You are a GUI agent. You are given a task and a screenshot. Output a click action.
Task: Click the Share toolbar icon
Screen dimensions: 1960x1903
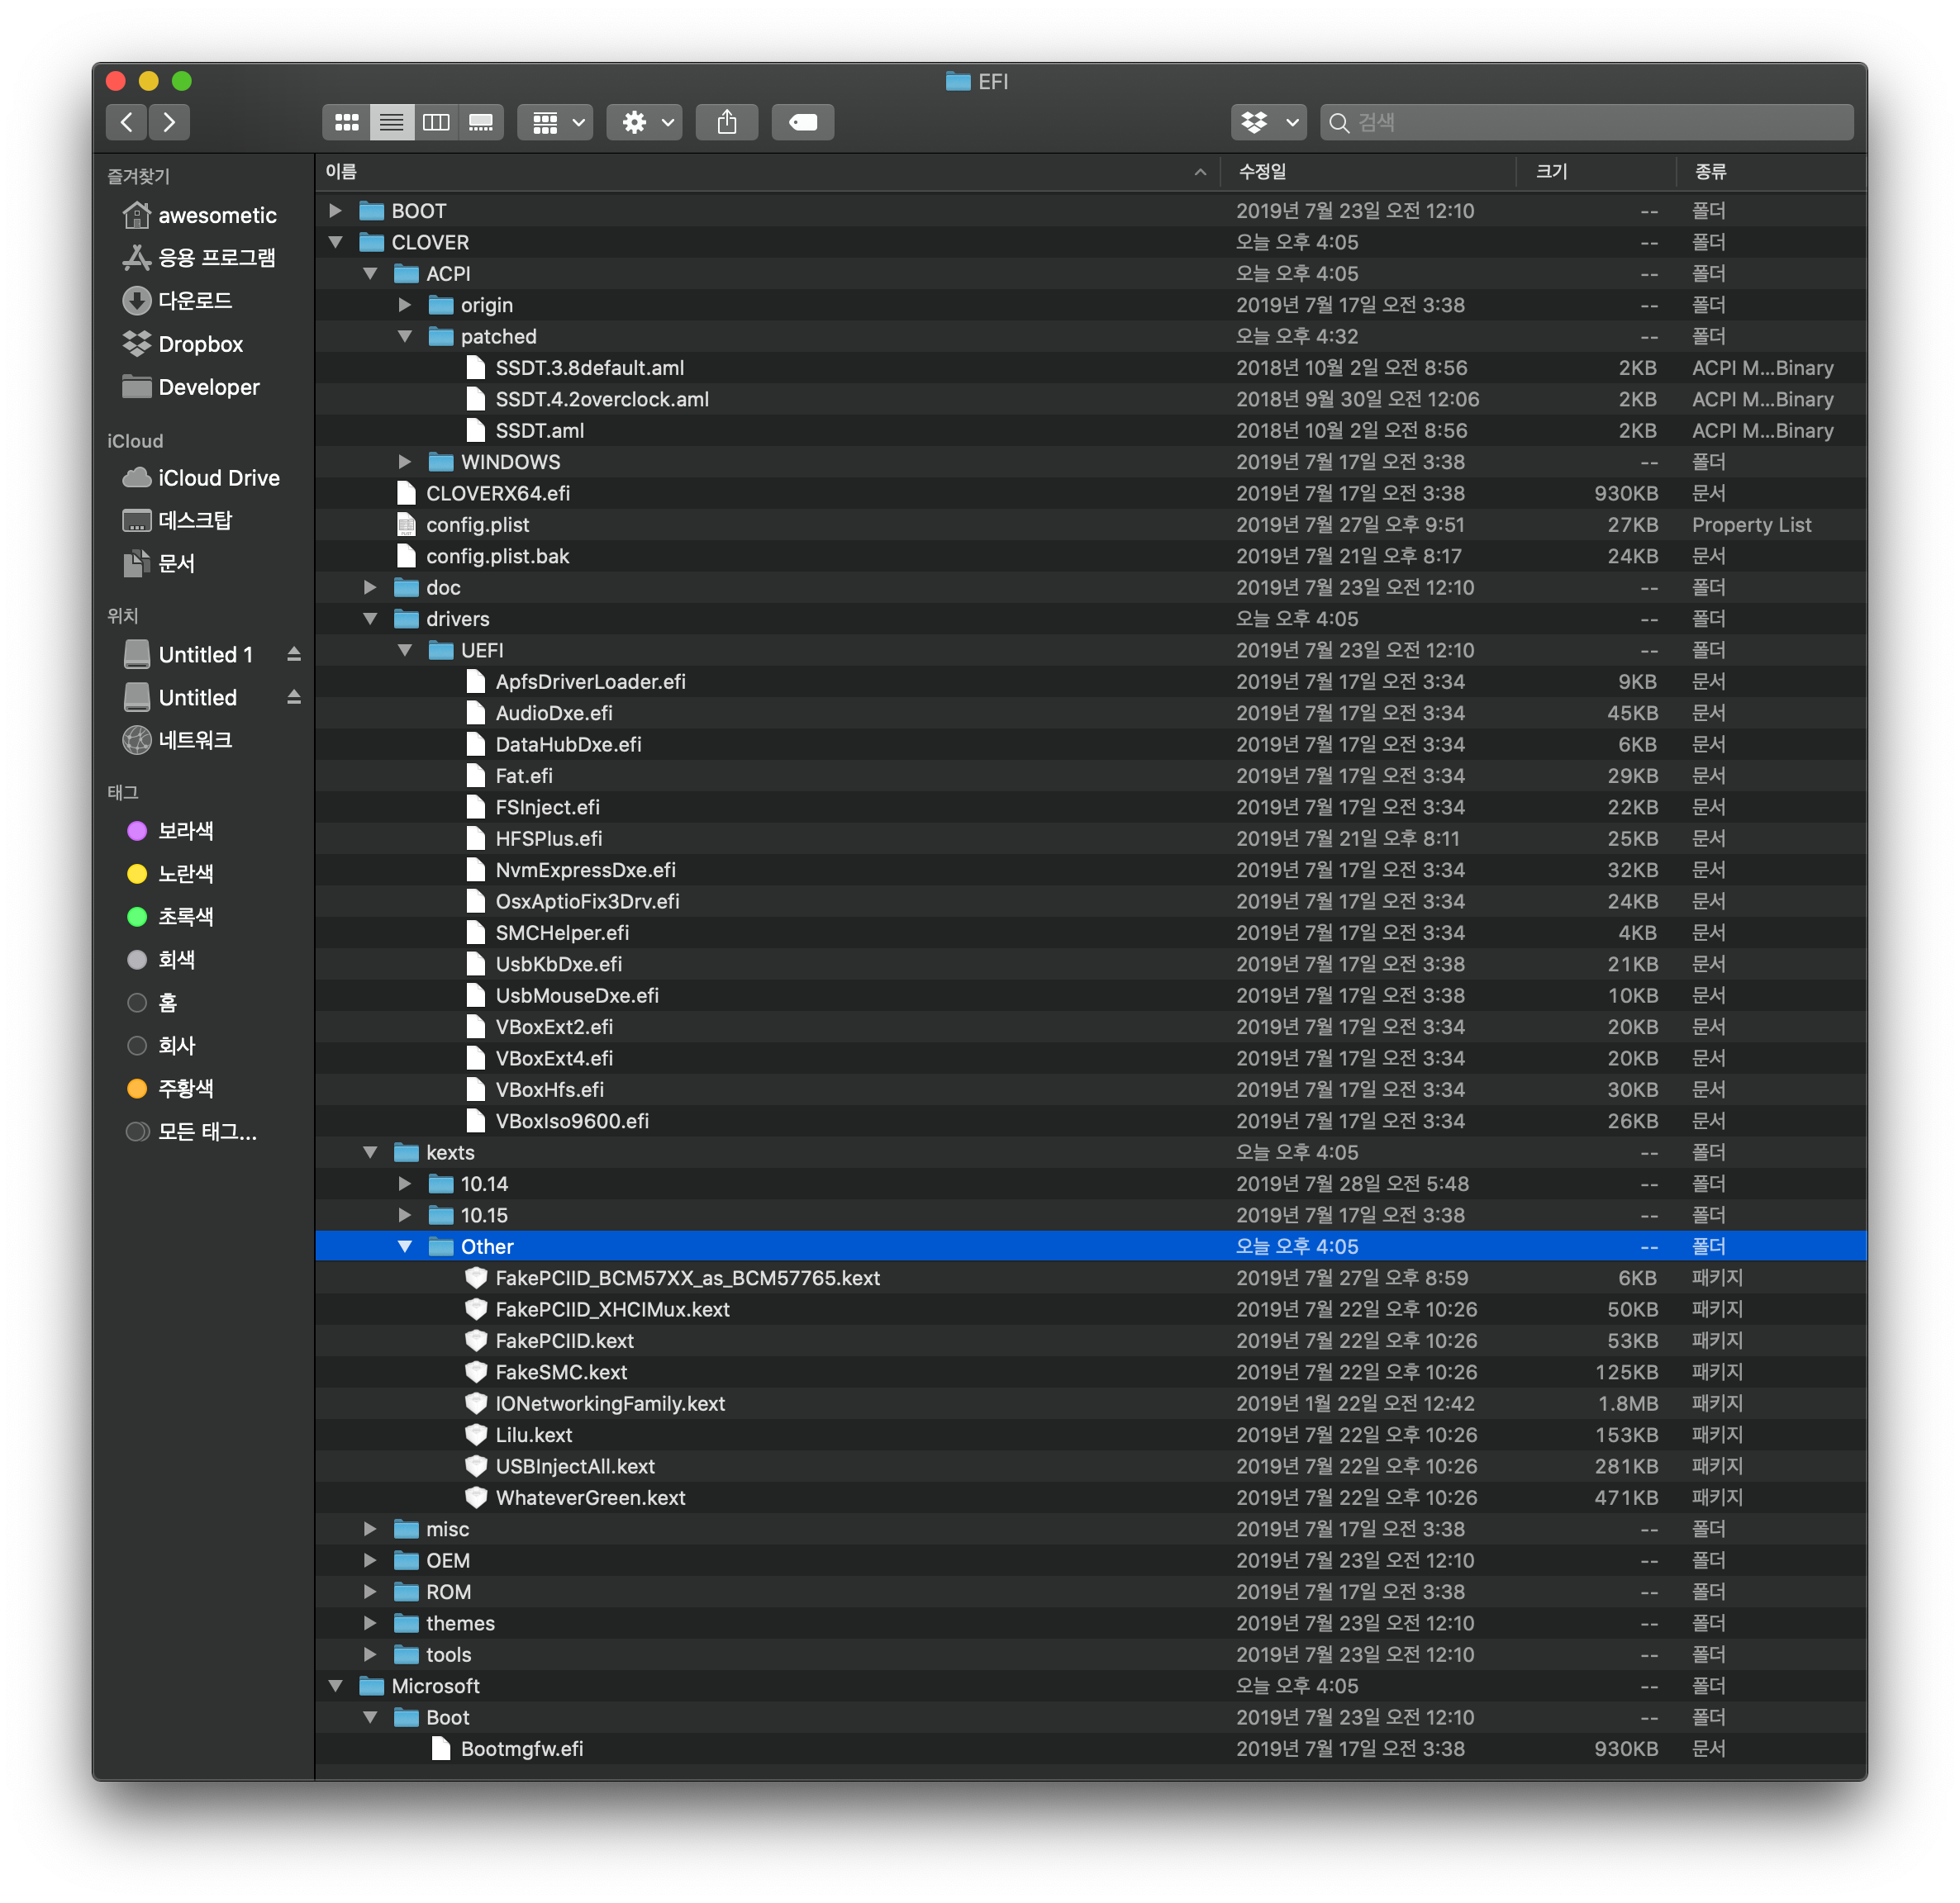coord(727,122)
